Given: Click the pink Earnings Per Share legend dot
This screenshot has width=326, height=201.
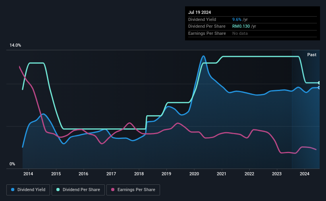Looking at the screenshot, I should [x=113, y=190].
